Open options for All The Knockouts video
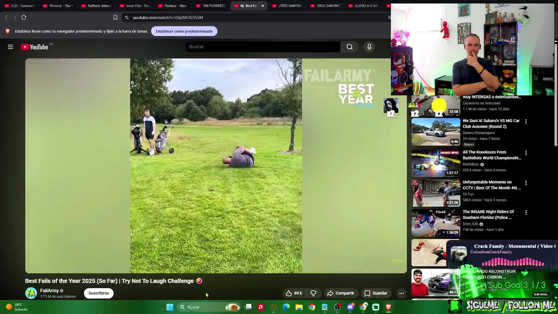Image resolution: width=558 pixels, height=314 pixels. 526,153
